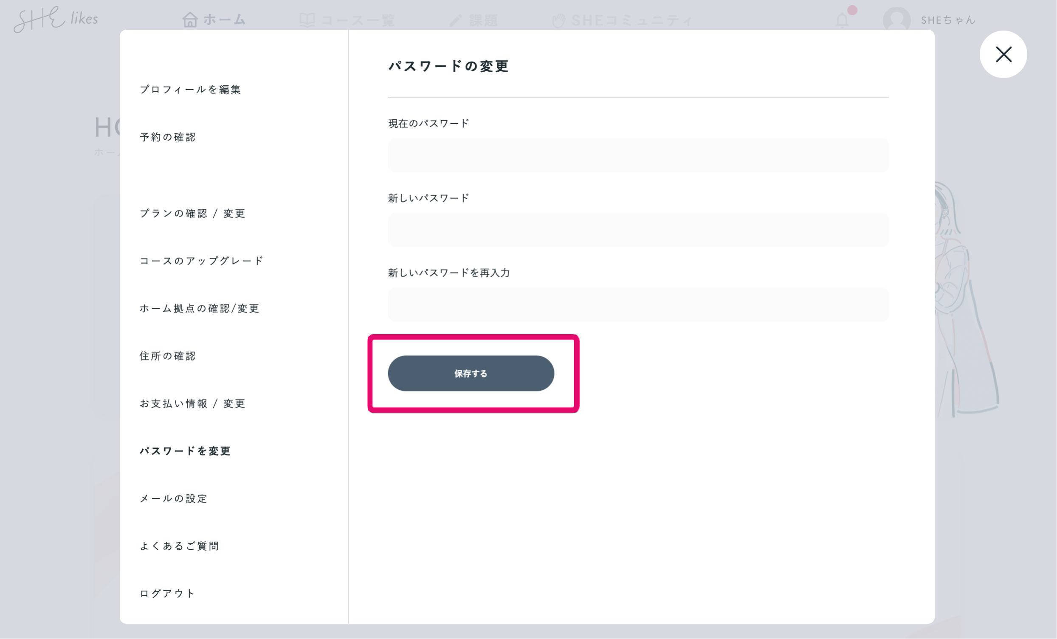The height and width of the screenshot is (639, 1057).
Task: Close the settings modal with X
Action: [x=1003, y=54]
